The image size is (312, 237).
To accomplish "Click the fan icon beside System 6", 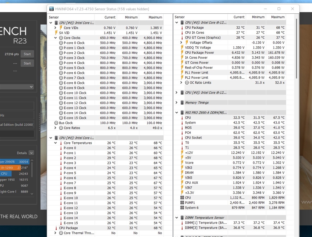I will pos(182,208).
